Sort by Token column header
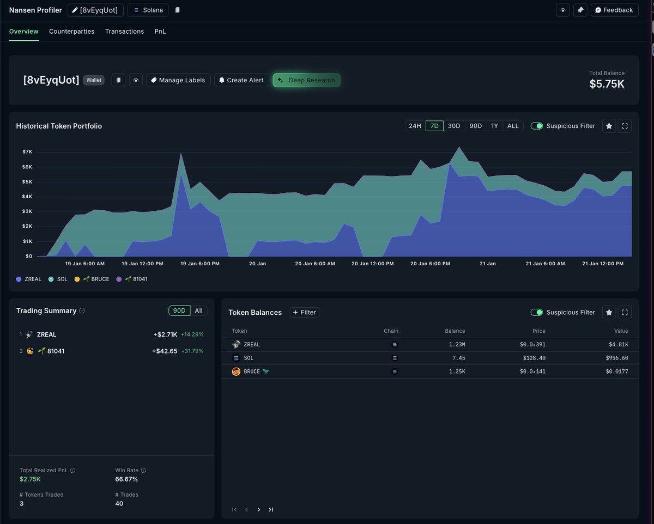Screen dimensions: 654x524 239,331
